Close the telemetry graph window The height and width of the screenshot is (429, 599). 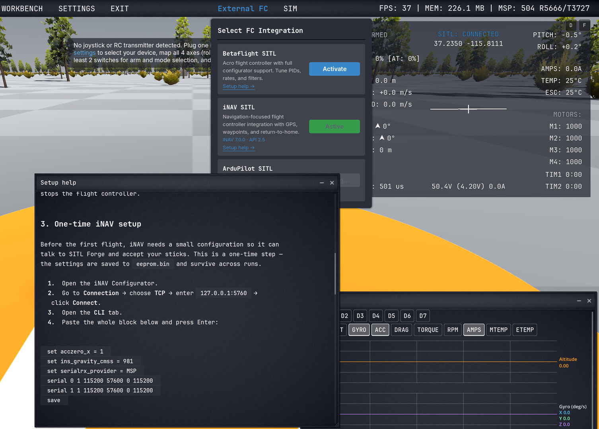pyautogui.click(x=589, y=301)
